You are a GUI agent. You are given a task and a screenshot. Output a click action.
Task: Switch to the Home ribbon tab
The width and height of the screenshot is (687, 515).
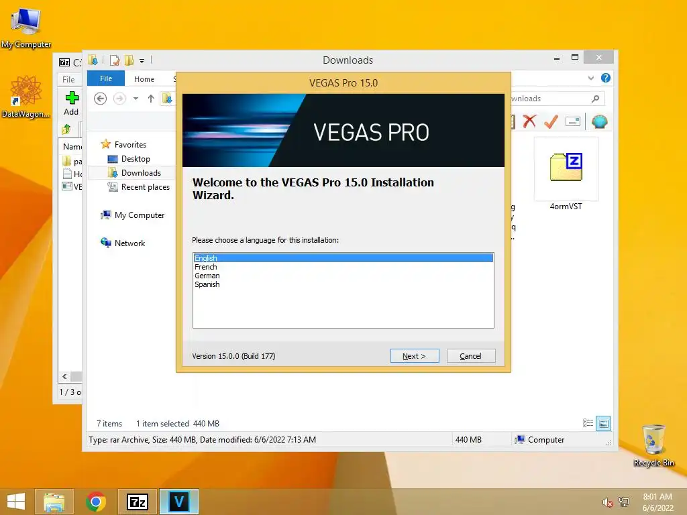point(144,79)
